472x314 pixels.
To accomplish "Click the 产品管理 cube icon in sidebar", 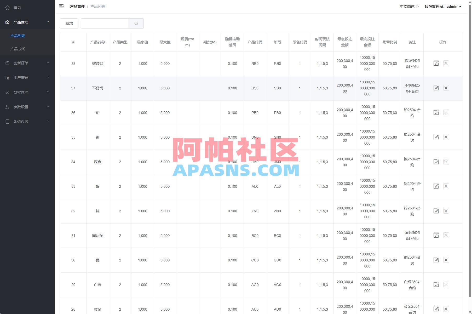I will tap(7, 22).
